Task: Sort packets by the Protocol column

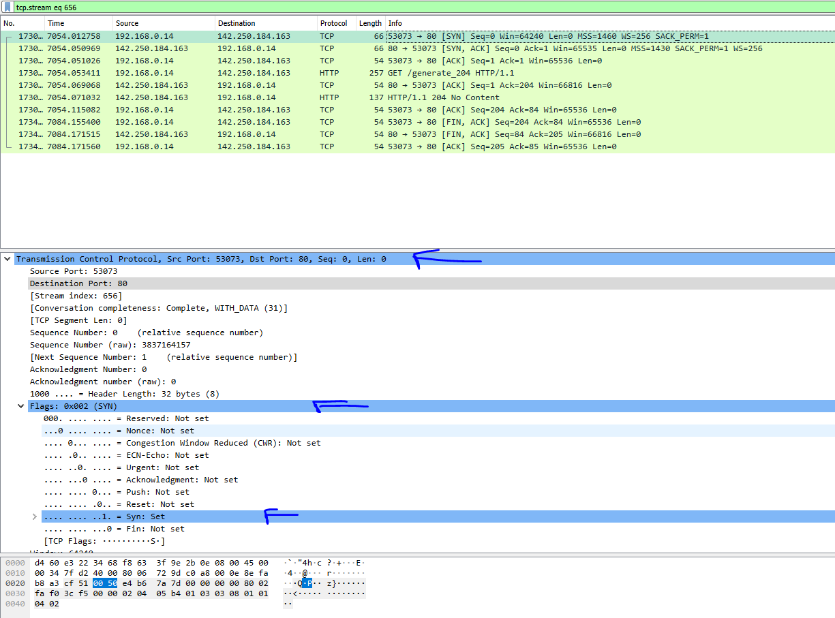Action: pos(333,22)
